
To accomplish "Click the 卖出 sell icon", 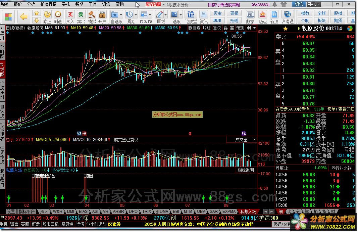I will point(81,15).
